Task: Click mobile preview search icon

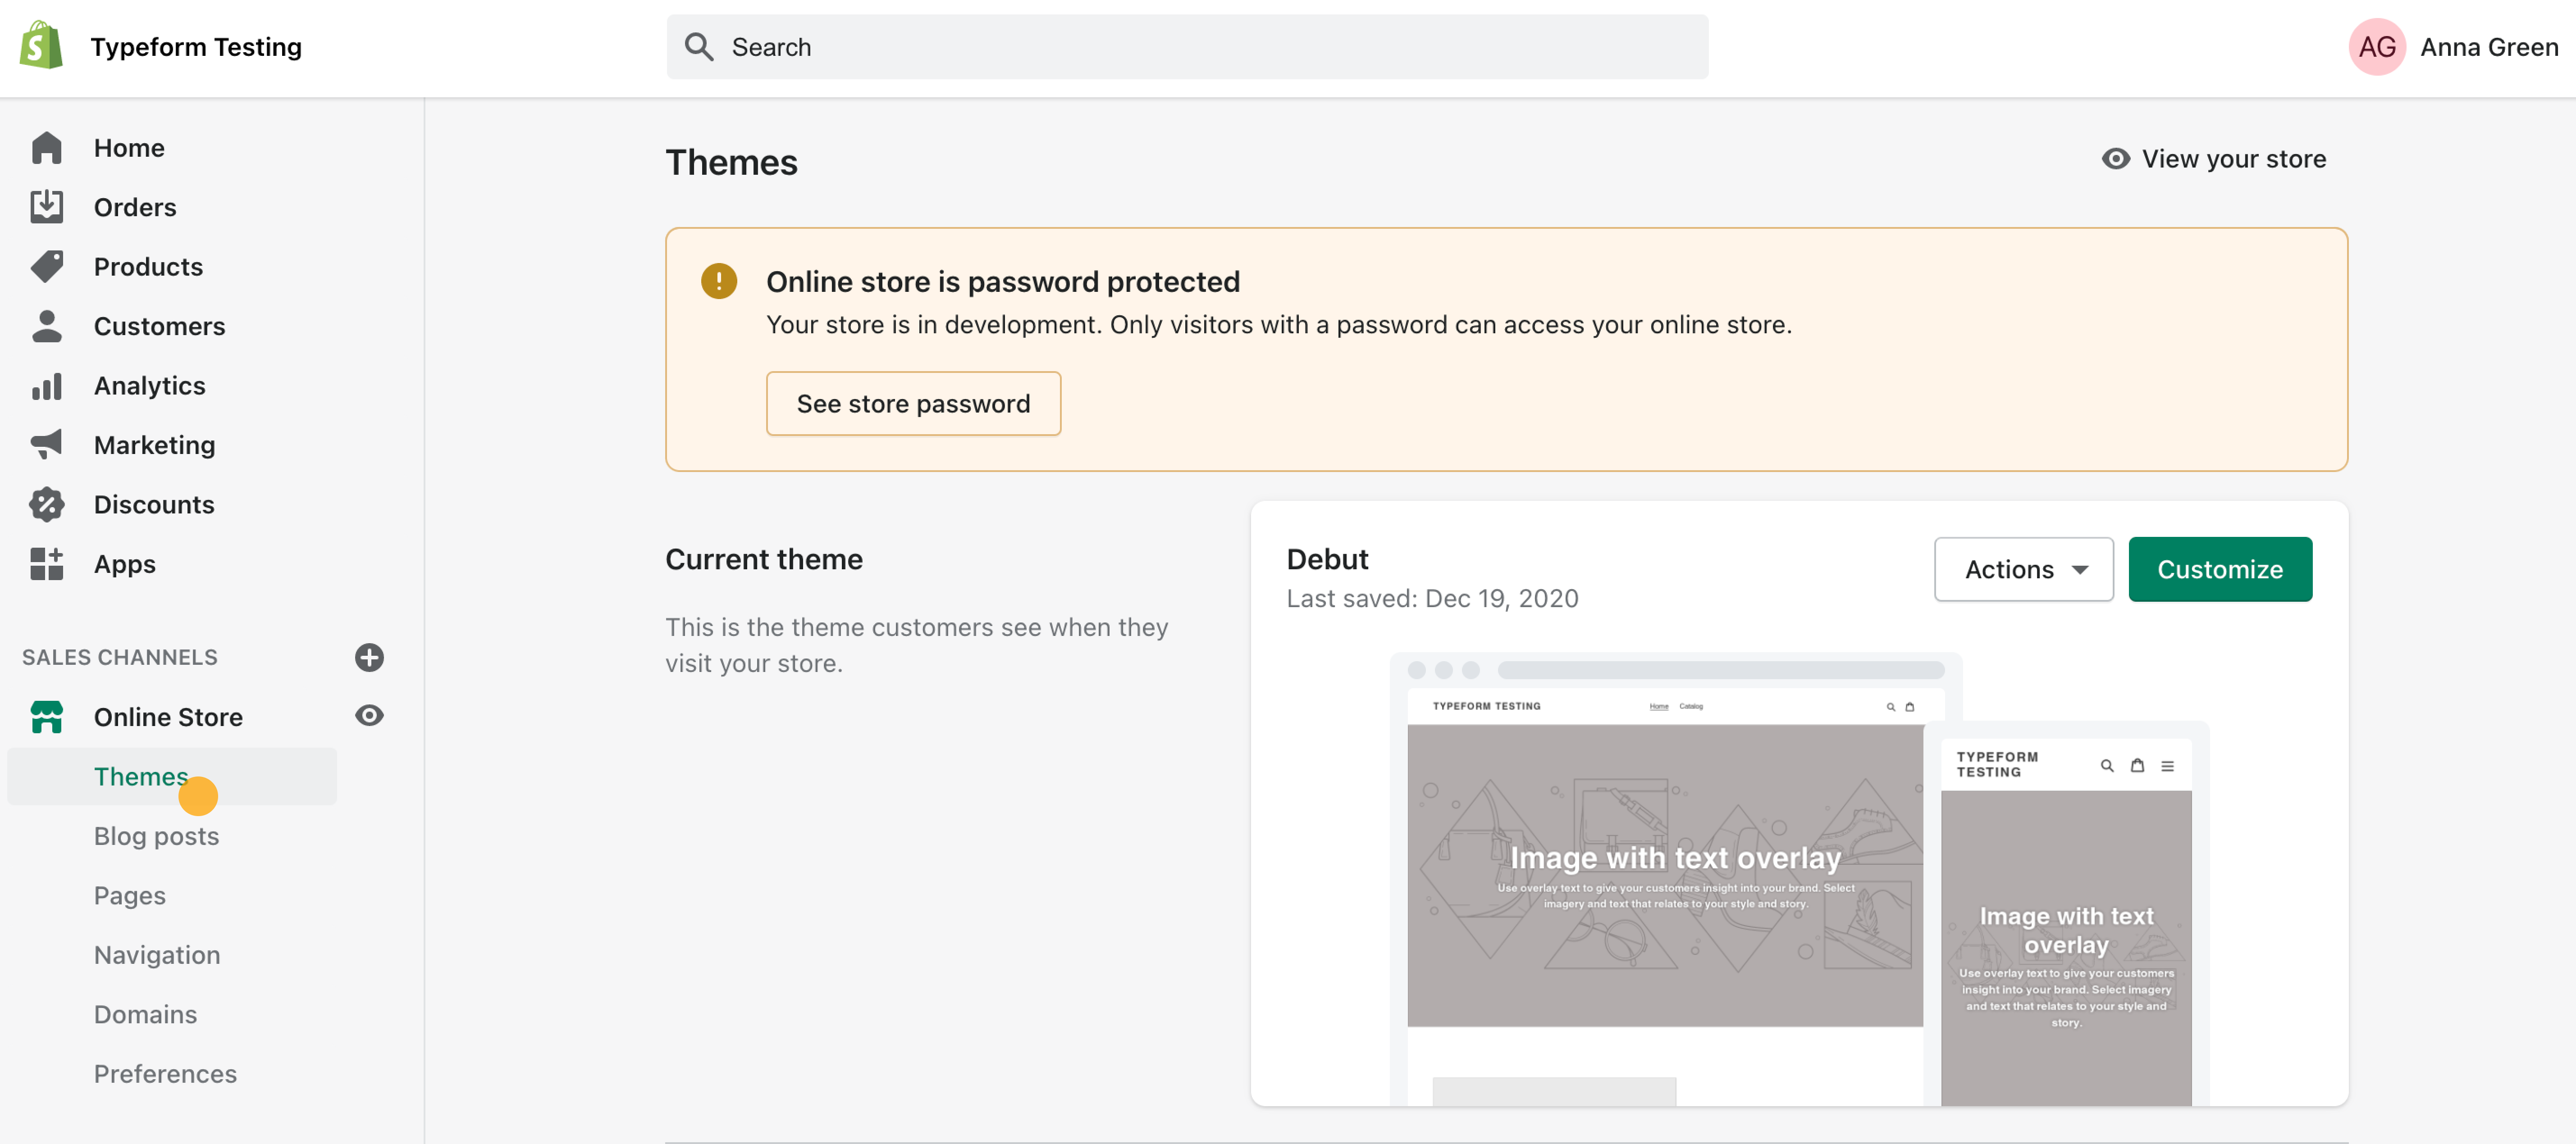Action: coord(2107,766)
